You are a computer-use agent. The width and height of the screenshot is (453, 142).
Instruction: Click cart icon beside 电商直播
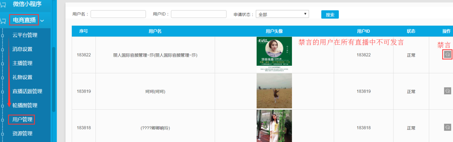coord(3,21)
